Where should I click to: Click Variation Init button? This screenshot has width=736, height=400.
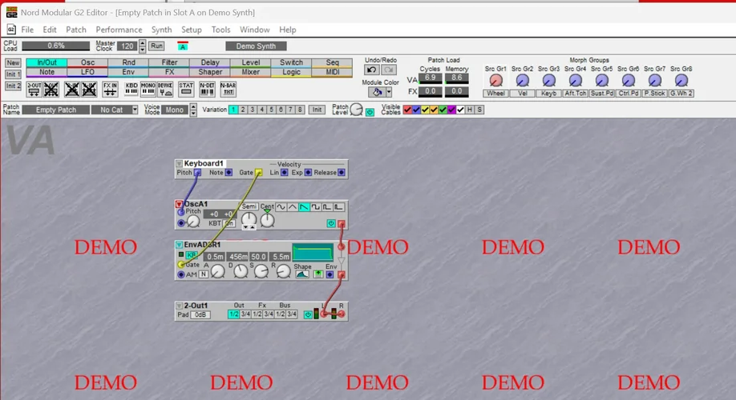(317, 110)
